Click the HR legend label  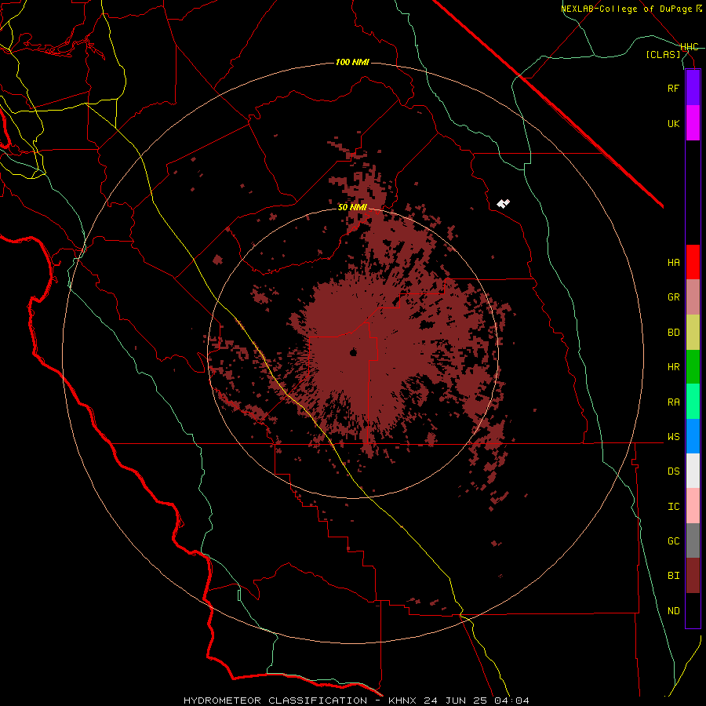pyautogui.click(x=673, y=367)
